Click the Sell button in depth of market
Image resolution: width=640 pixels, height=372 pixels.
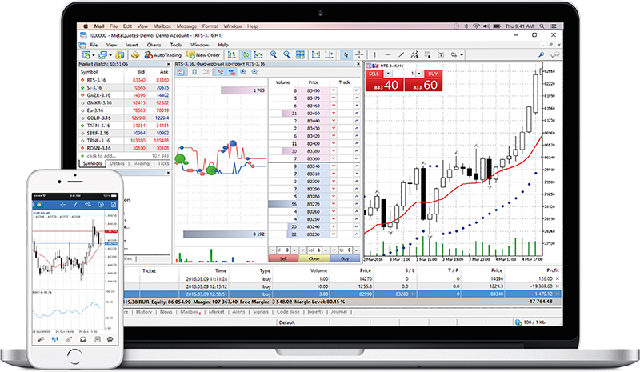(x=283, y=258)
